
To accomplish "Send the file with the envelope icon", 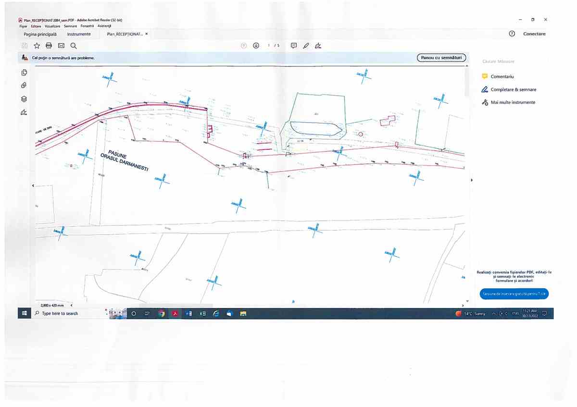I will click(x=61, y=46).
